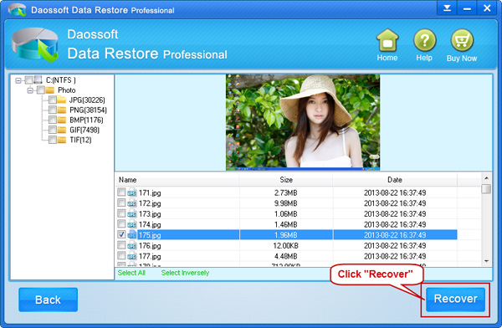The height and width of the screenshot is (328, 502).
Task: Tick the GIF(7498) checkbox
Action: point(53,130)
